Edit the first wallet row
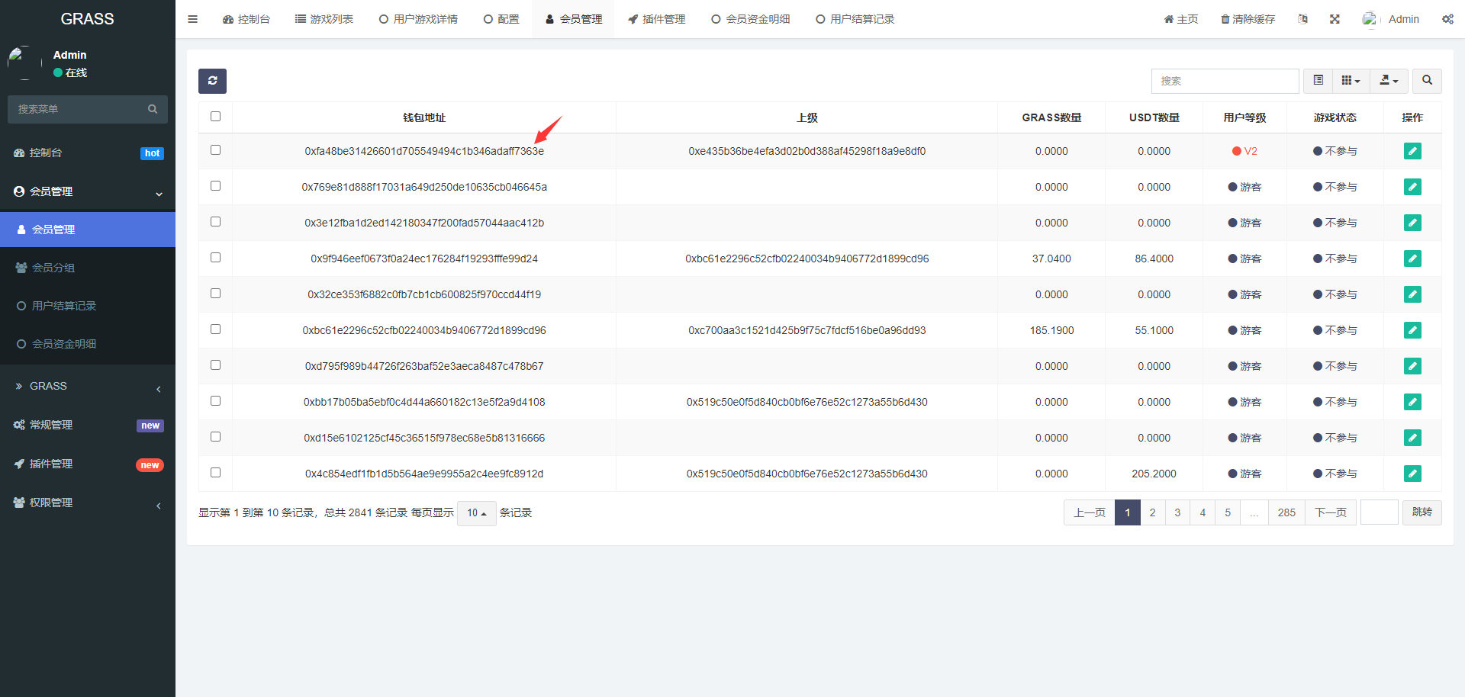 click(x=1412, y=151)
